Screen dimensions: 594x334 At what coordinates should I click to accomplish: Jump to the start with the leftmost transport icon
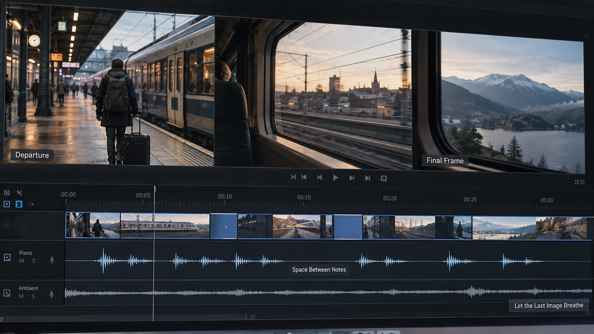point(293,177)
